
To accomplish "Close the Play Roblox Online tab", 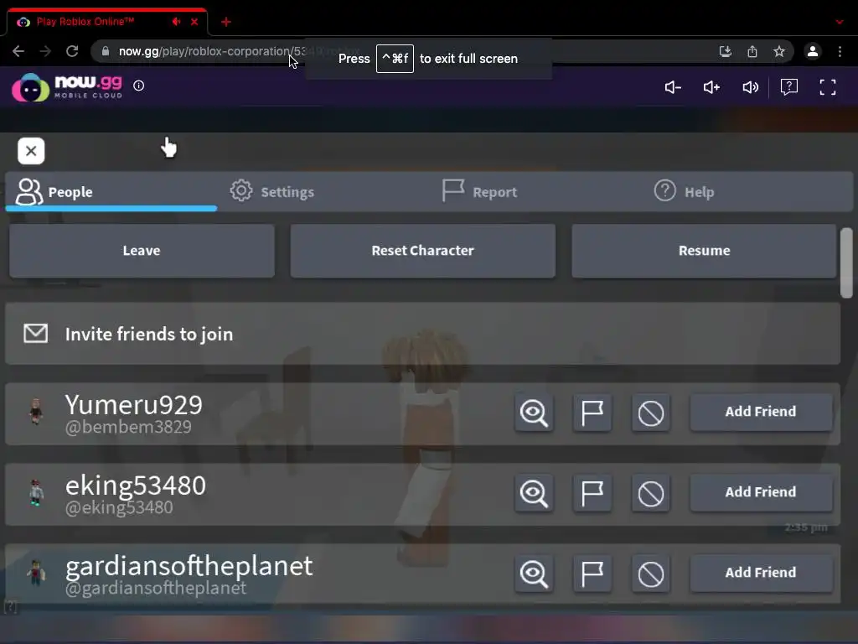I will pos(194,22).
